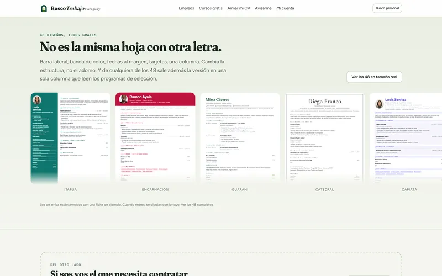Open the Itapúa CV template thumbnail
The width and height of the screenshot is (442, 276).
coord(71,138)
